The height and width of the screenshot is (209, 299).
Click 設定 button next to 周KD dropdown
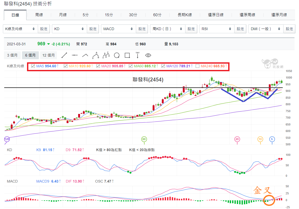coord(191,29)
